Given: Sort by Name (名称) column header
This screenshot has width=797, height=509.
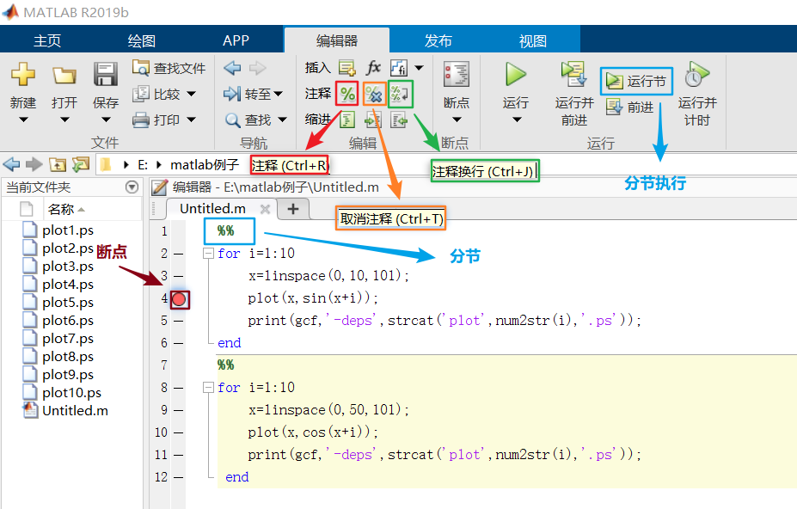Looking at the screenshot, I should [66, 209].
